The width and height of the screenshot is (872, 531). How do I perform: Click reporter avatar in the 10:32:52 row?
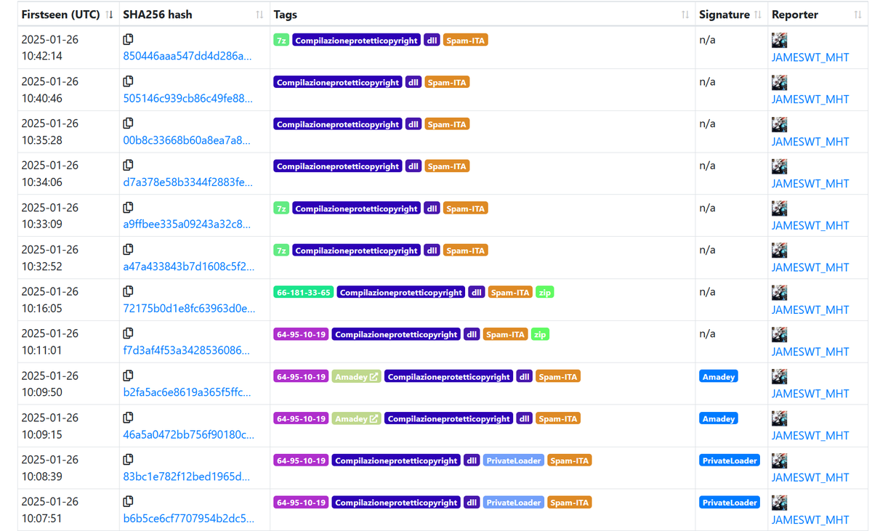tap(779, 251)
